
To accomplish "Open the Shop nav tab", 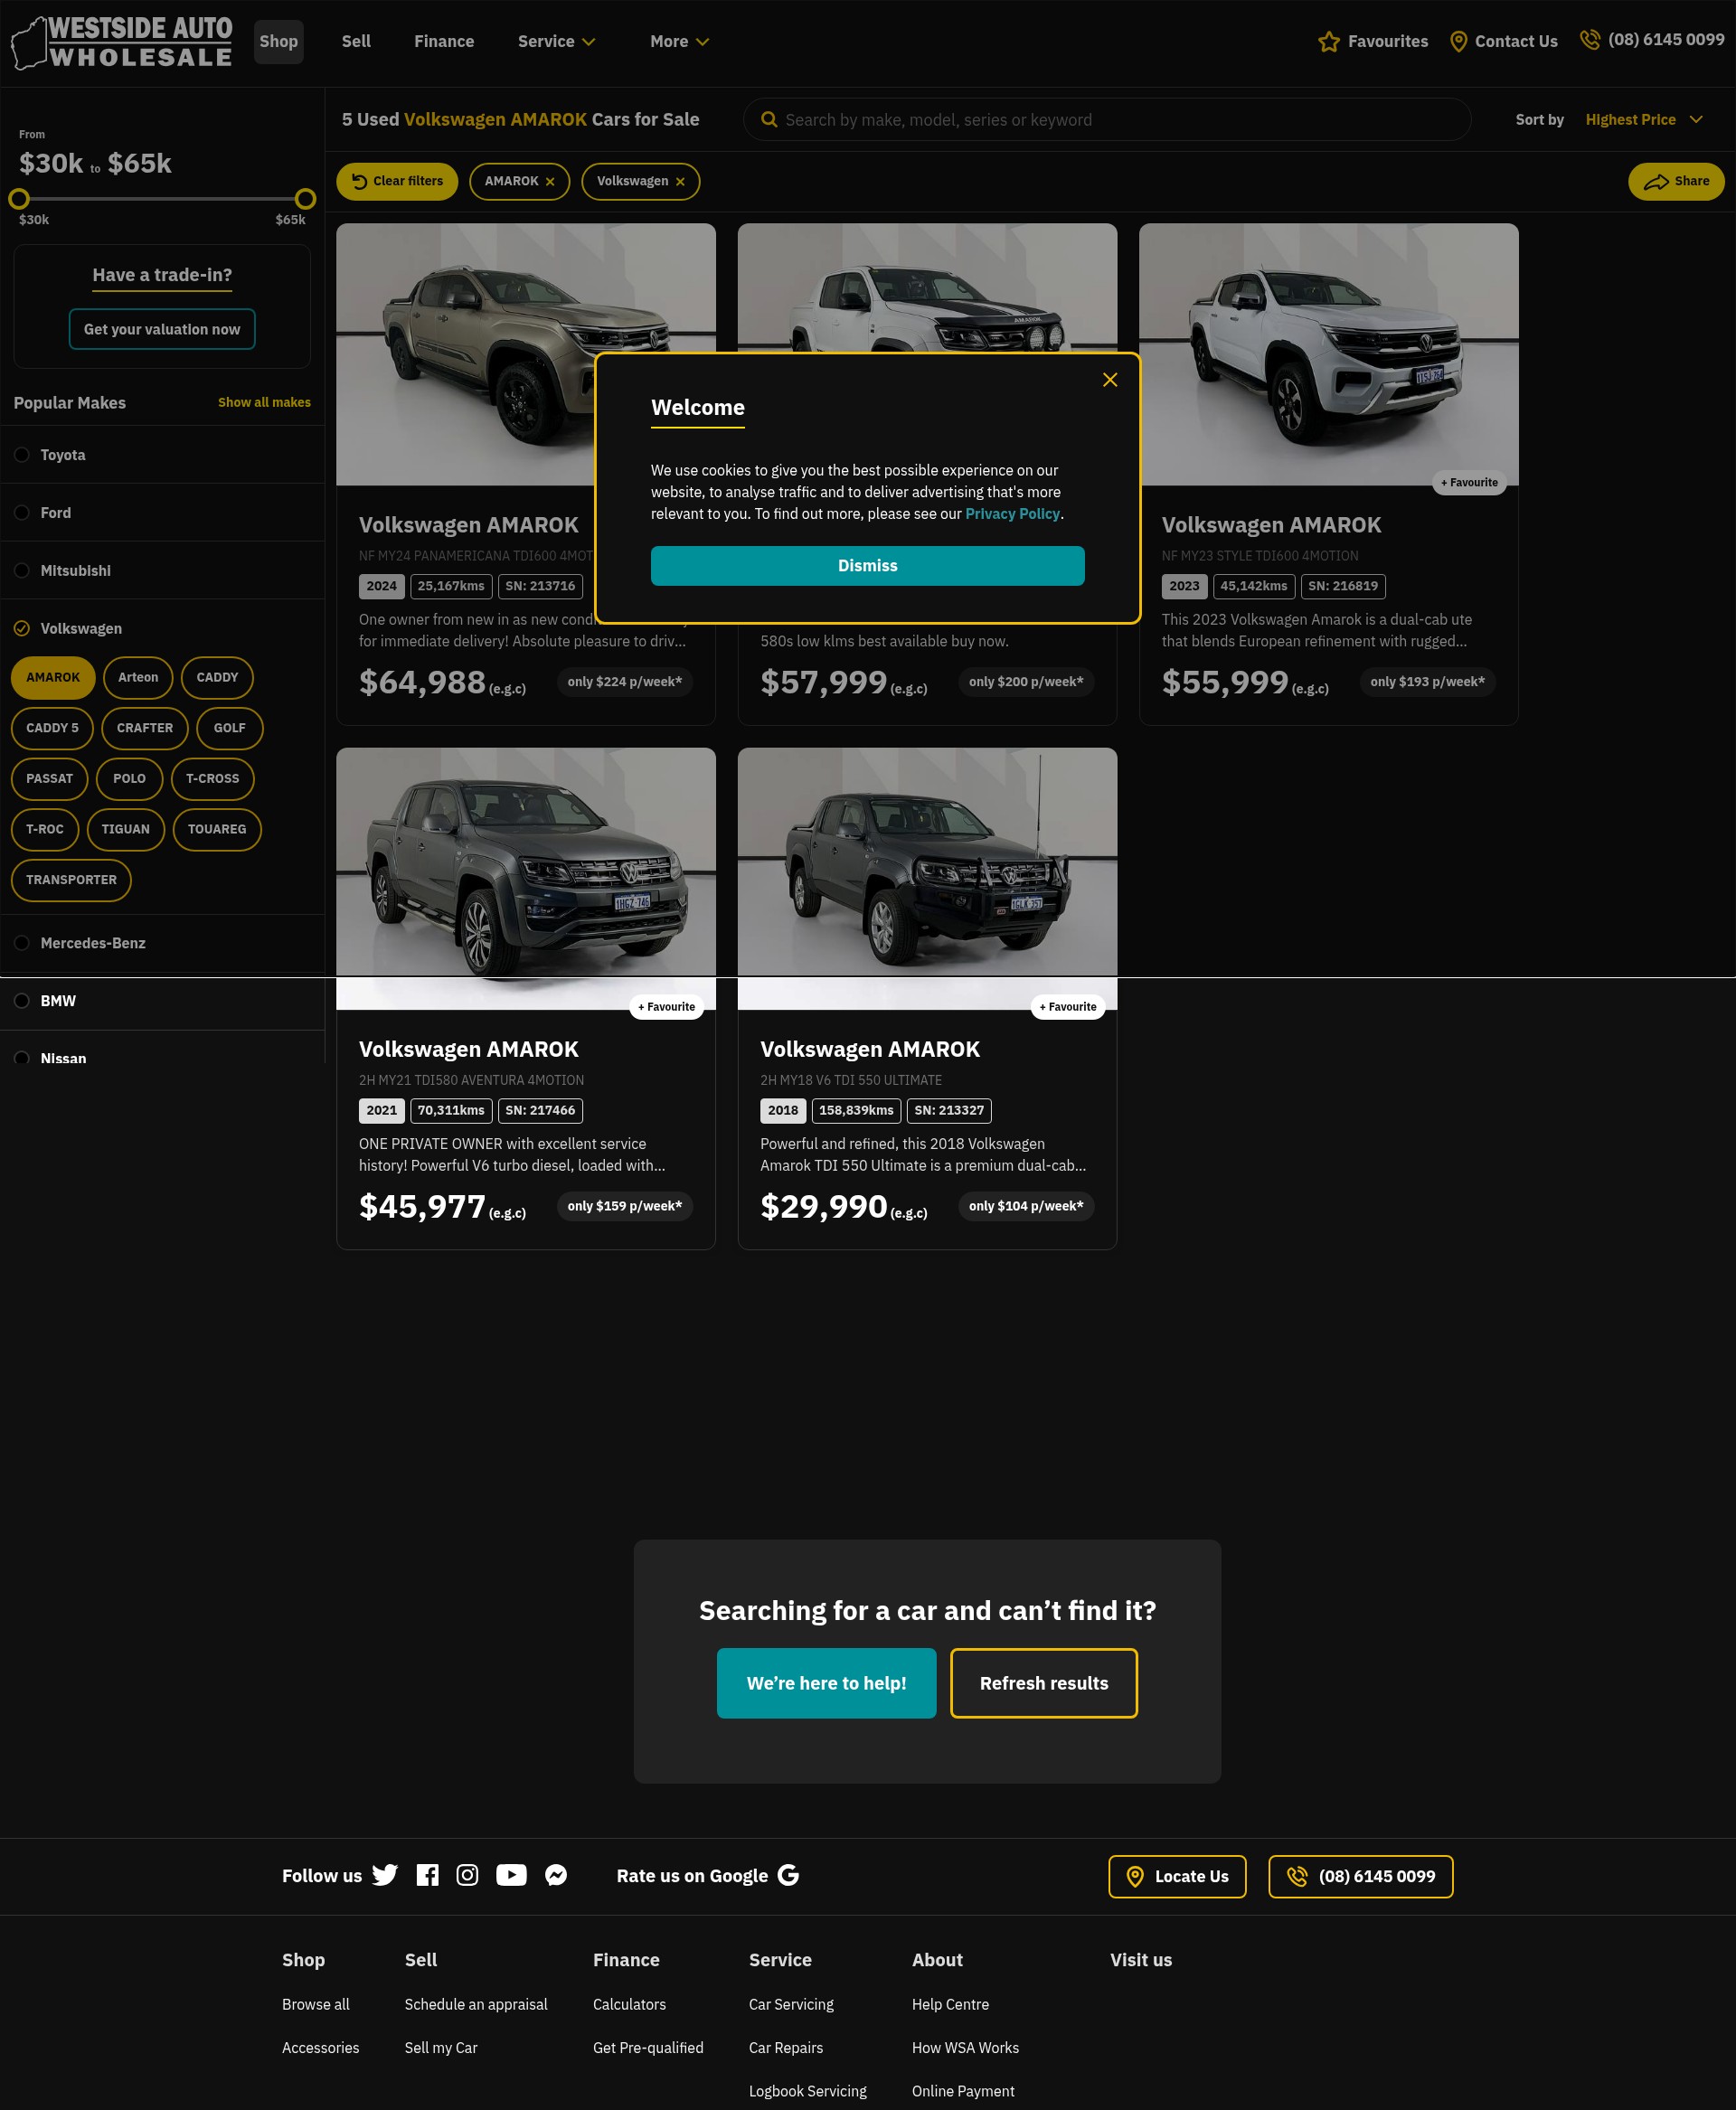I will click(x=279, y=42).
